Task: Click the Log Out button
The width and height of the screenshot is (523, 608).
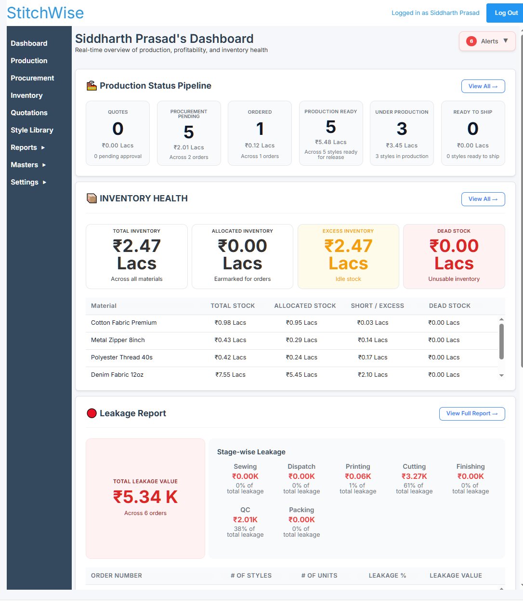Action: coord(505,13)
